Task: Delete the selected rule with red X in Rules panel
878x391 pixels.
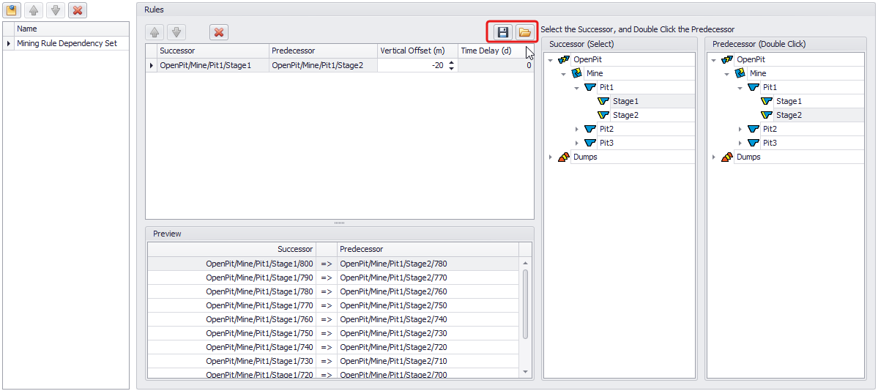Action: point(218,32)
